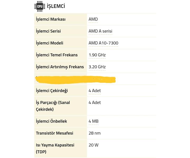
Task: Click the 4 Adet core count link
Action: (x=95, y=91)
